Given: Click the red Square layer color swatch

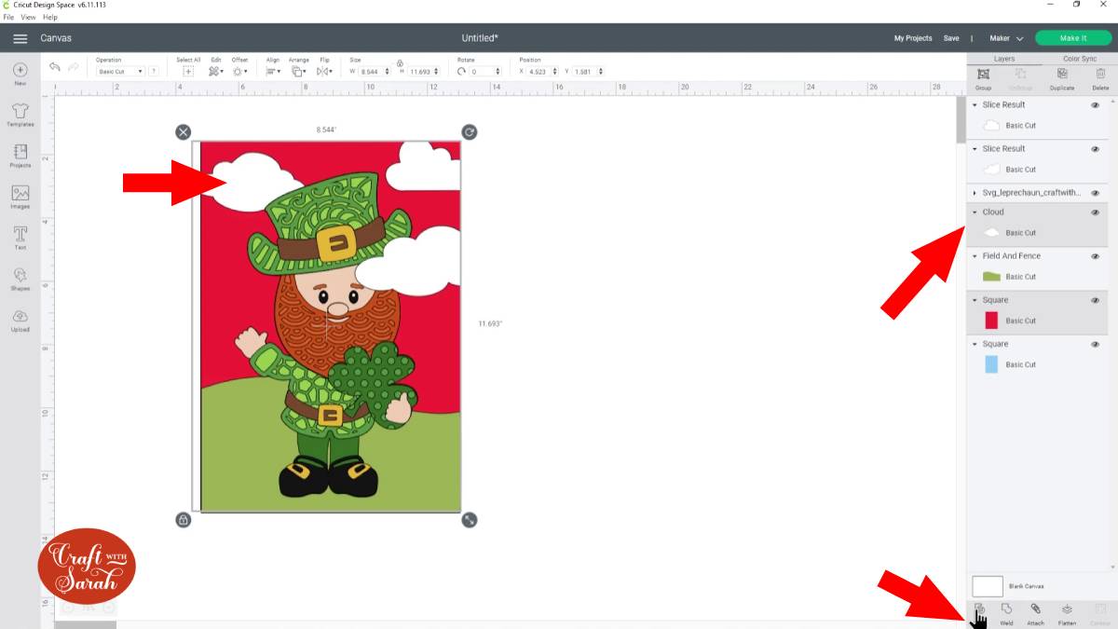Looking at the screenshot, I should click(991, 321).
